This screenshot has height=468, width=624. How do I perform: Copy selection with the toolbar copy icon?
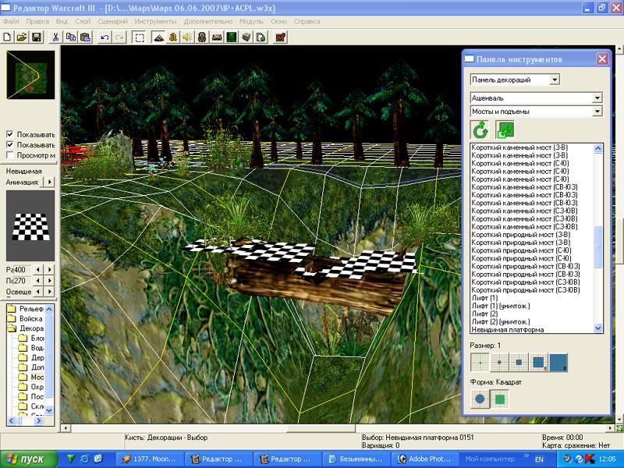(70, 37)
